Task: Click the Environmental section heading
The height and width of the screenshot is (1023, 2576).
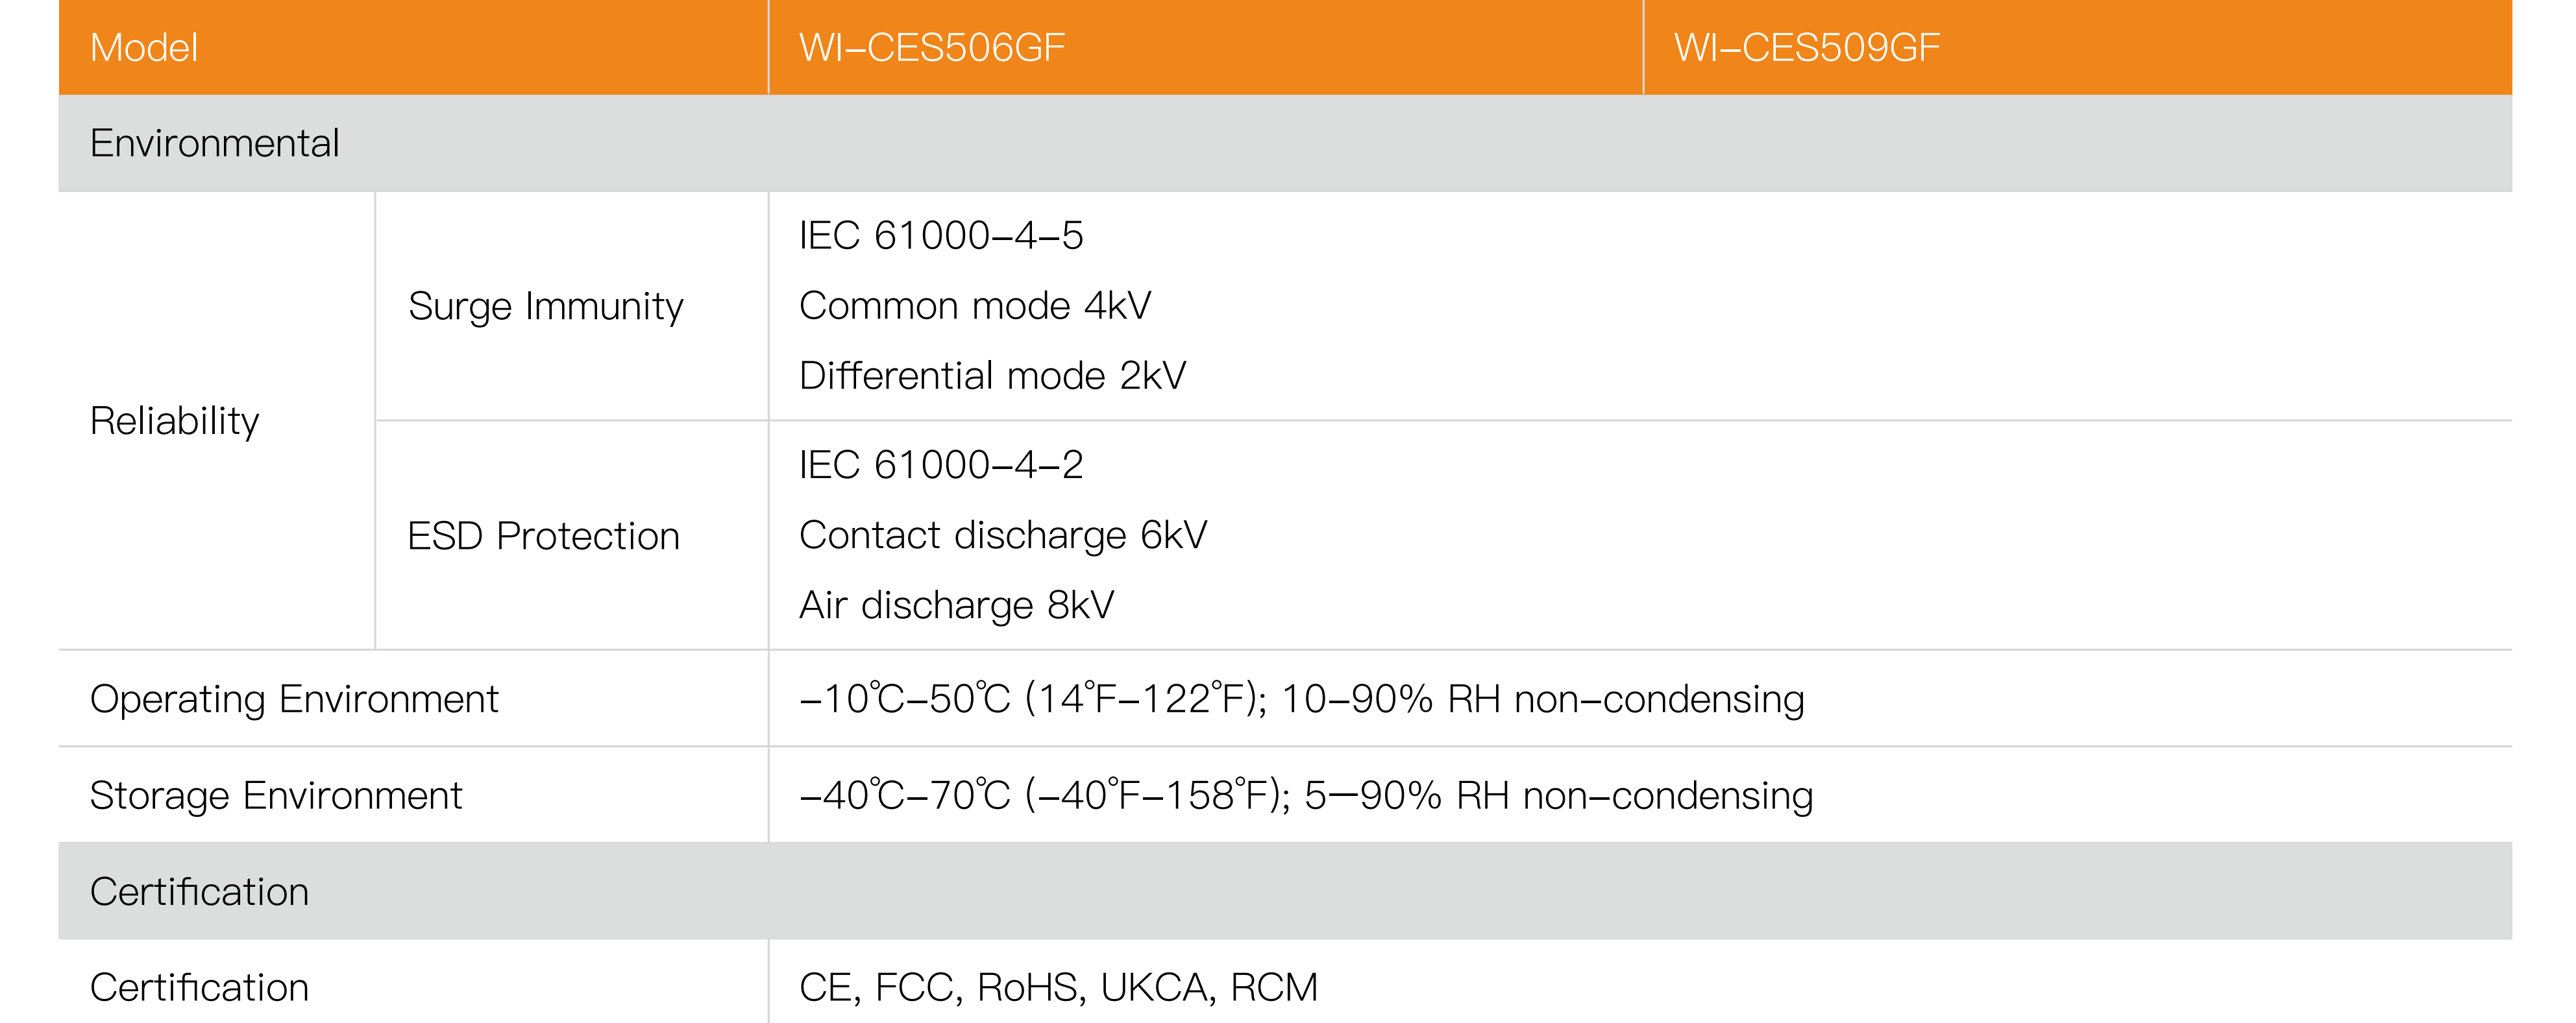Action: tap(215, 143)
